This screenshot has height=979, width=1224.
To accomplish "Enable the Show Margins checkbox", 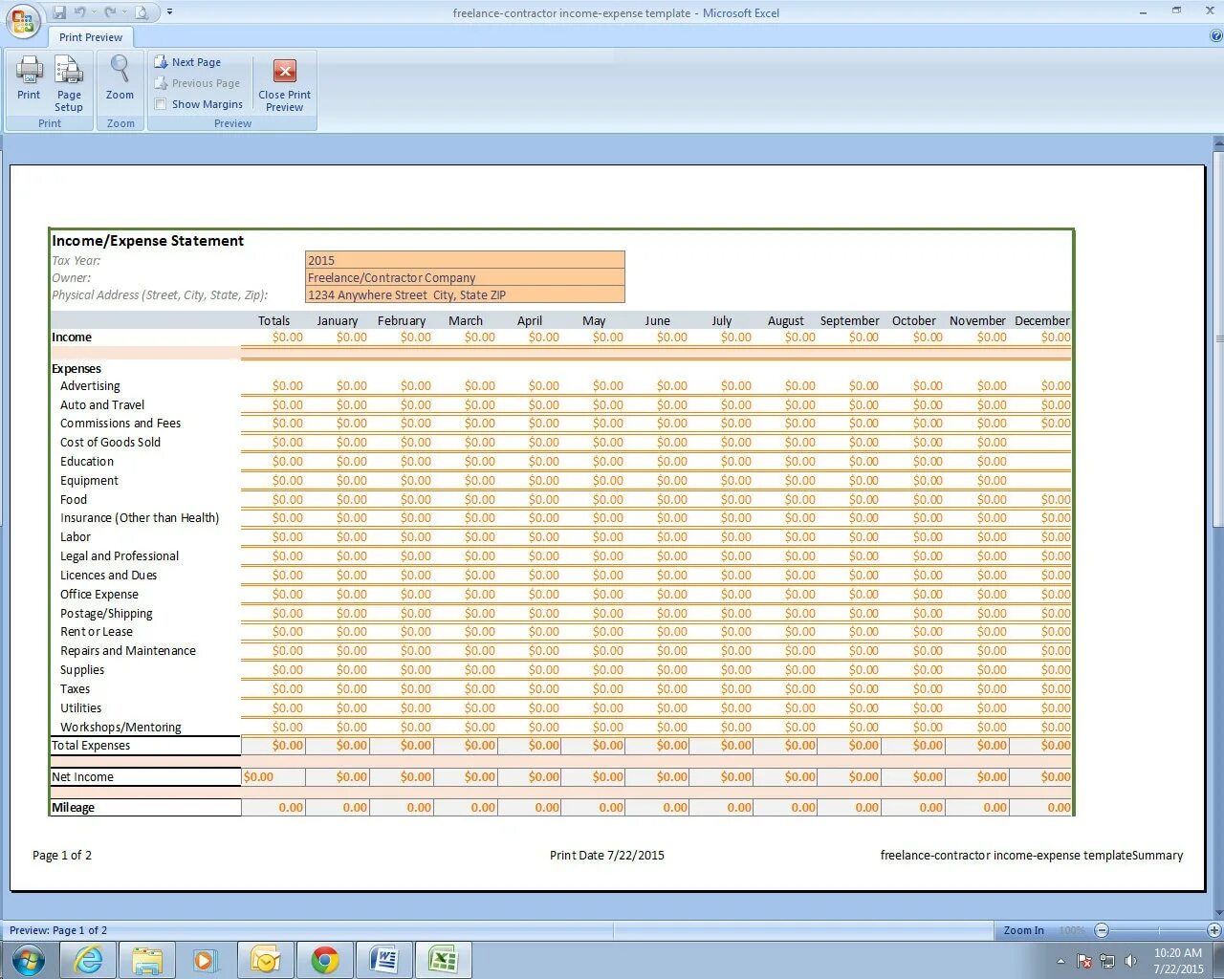I will [x=161, y=103].
